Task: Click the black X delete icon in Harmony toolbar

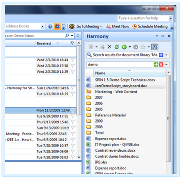Action: pyautogui.click(x=109, y=47)
